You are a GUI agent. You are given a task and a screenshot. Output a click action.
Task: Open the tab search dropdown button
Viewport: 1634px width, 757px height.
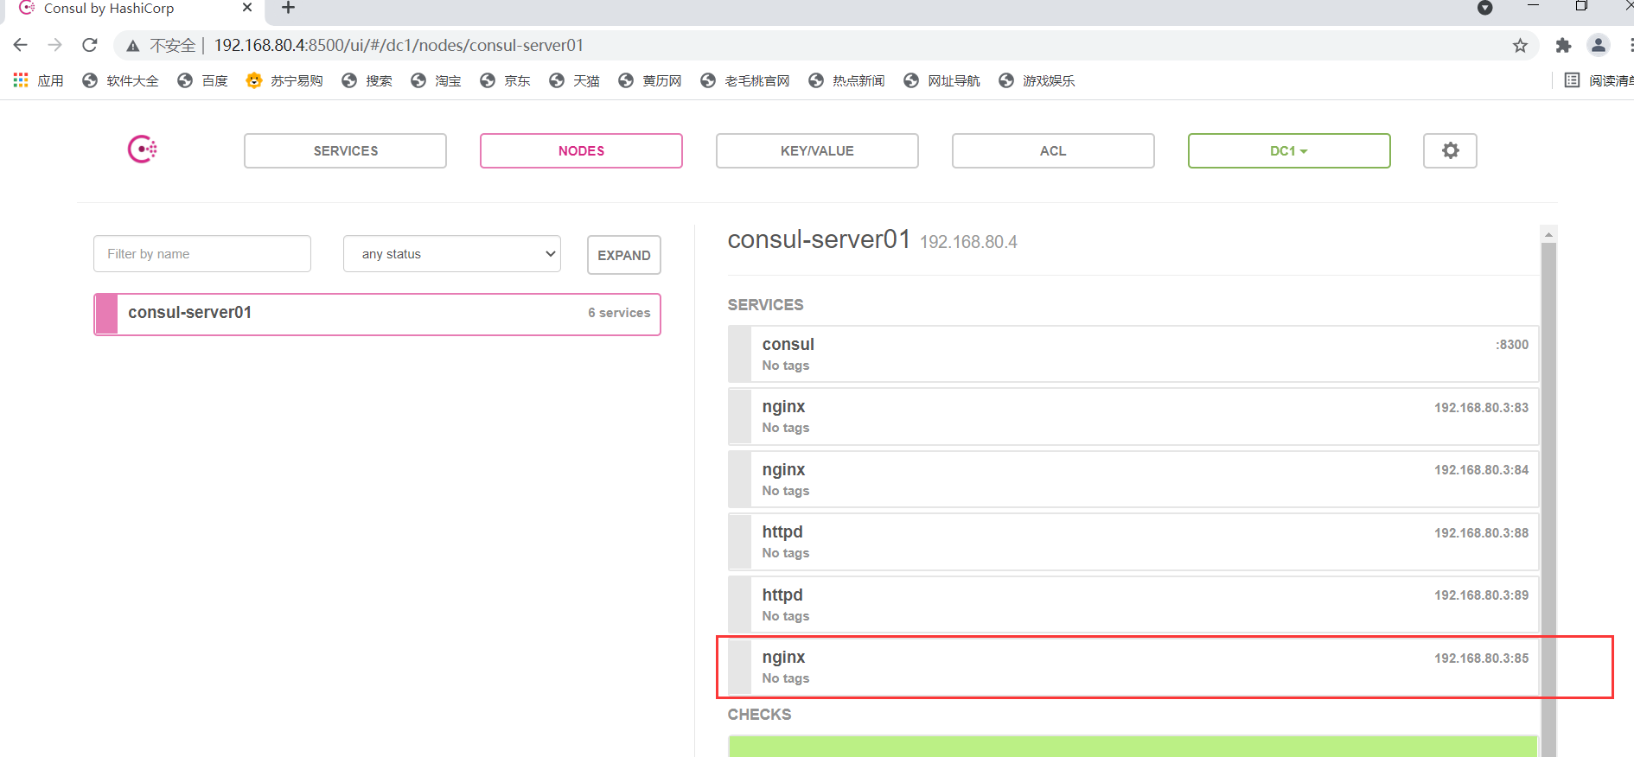click(x=1485, y=8)
